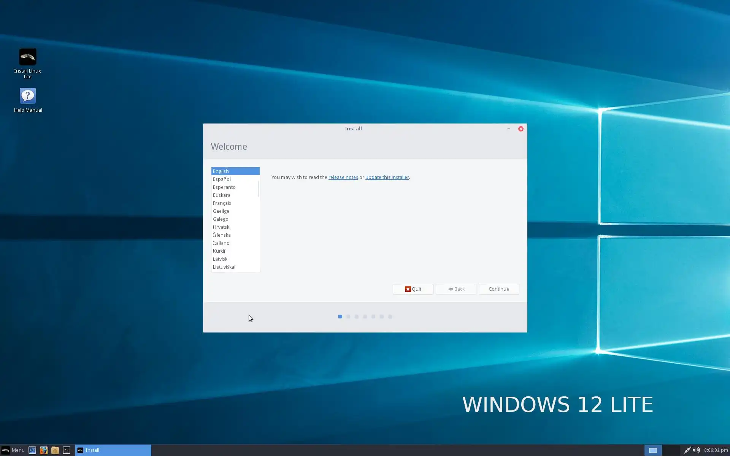730x456 pixels.
Task: Choose Italiano from the language list
Action: coord(221,243)
